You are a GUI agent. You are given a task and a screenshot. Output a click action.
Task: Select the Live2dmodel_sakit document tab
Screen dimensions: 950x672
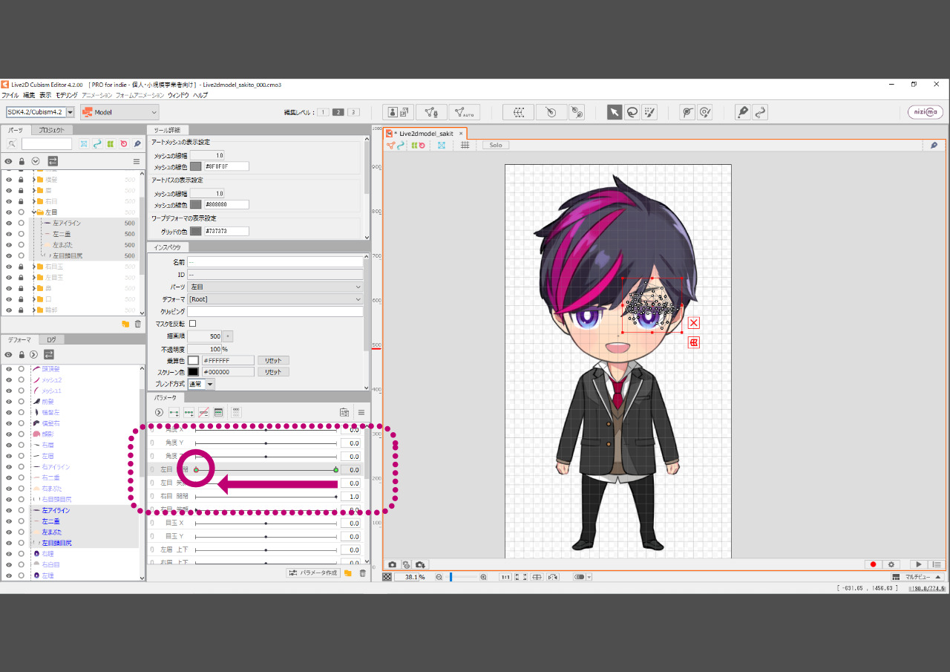coord(425,134)
